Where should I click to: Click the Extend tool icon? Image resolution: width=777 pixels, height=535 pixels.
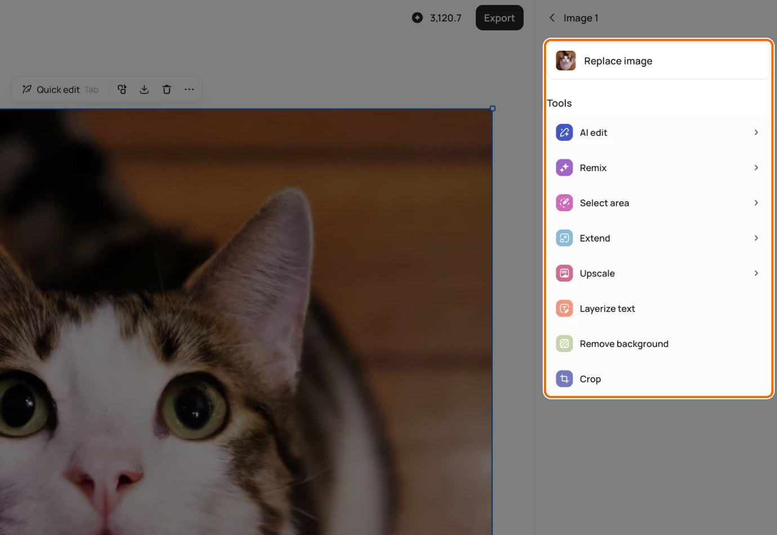564,238
